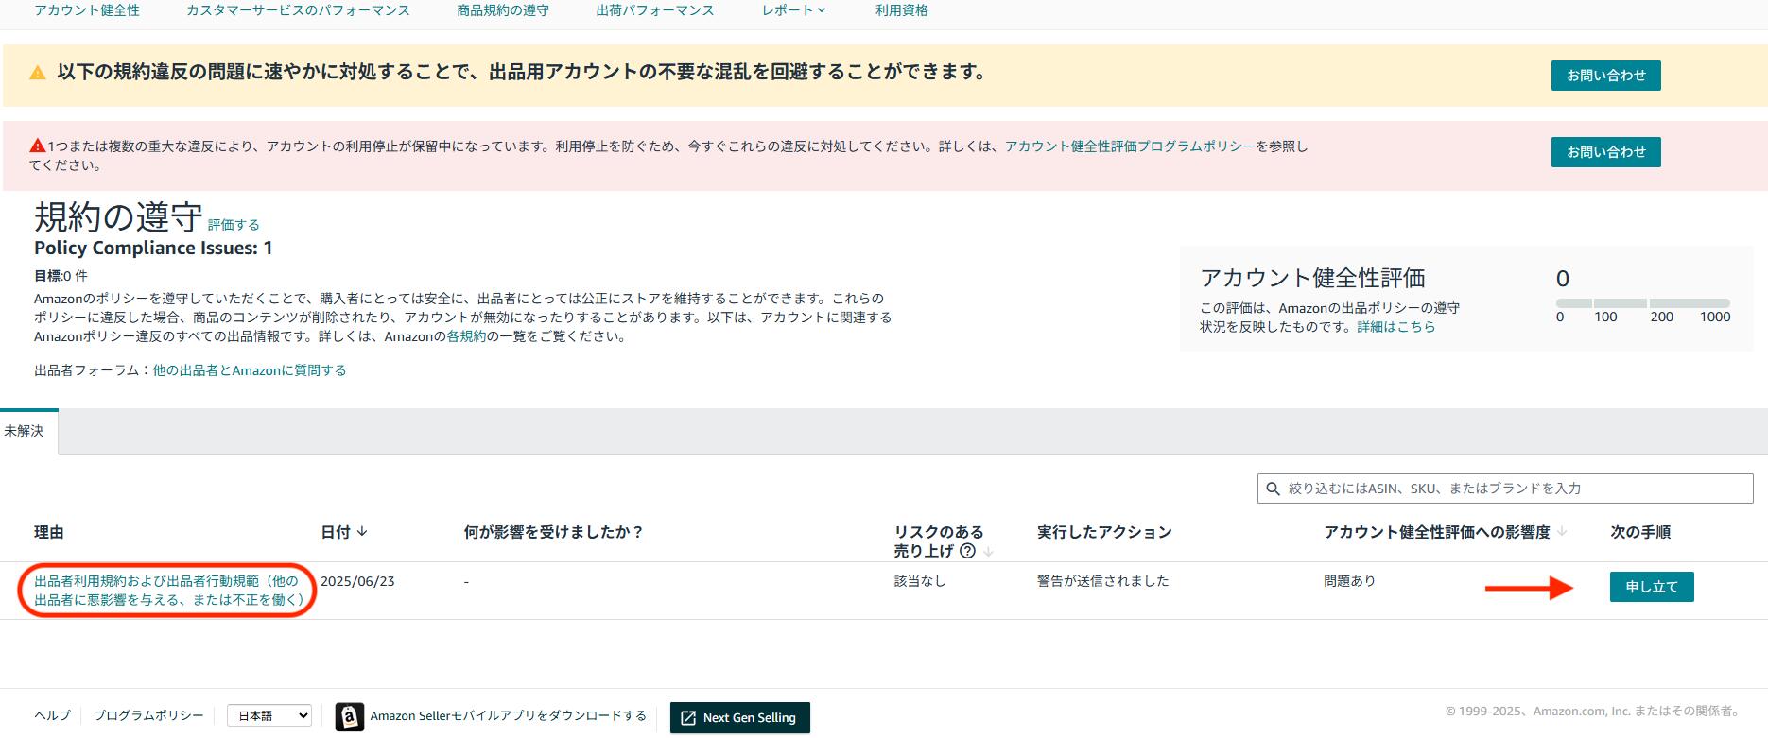Open カスタマーサービスのパフォーマンス tab
This screenshot has height=738, width=1768.
298,10
